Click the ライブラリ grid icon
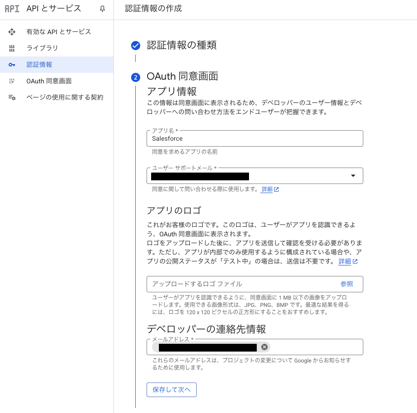 pos(12,48)
